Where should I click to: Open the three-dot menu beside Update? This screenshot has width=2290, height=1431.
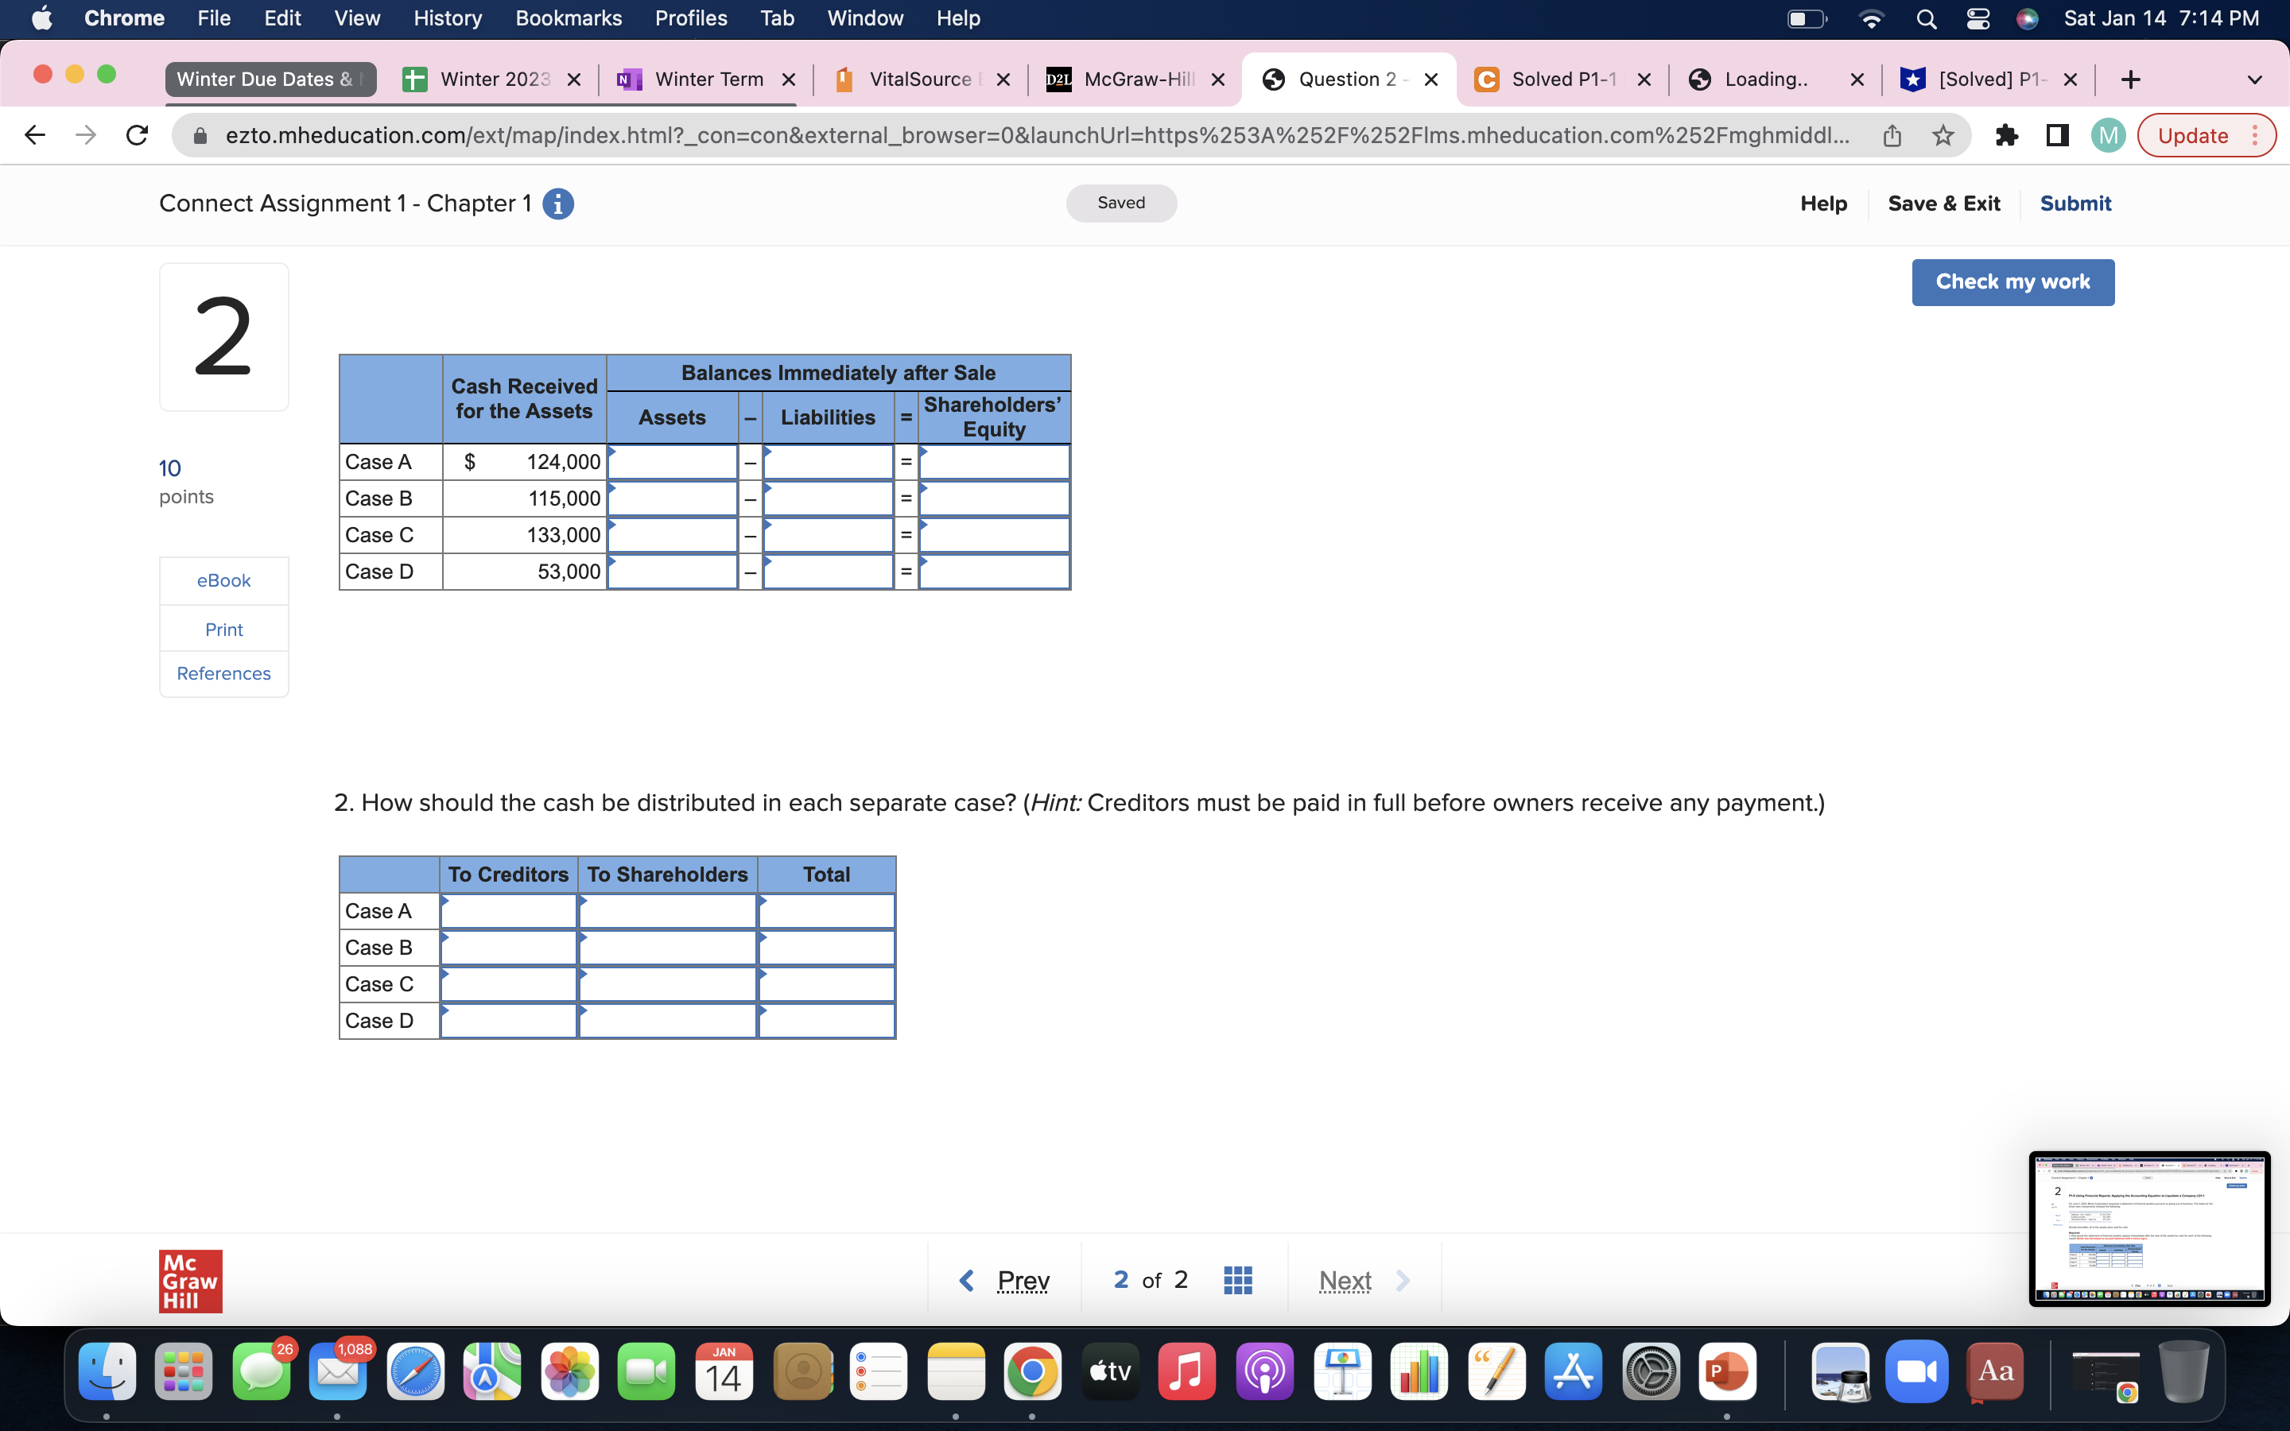pyautogui.click(x=2256, y=135)
